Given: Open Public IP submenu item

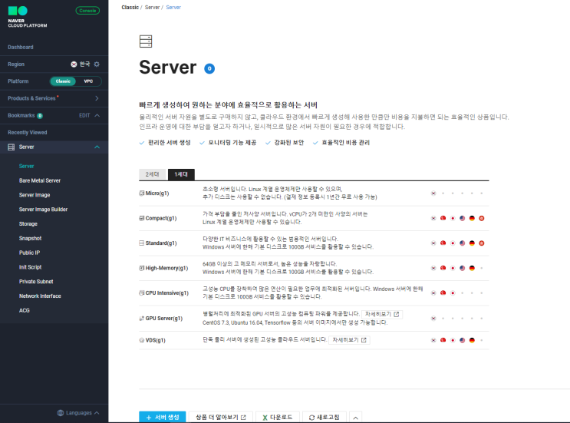Looking at the screenshot, I should point(29,253).
